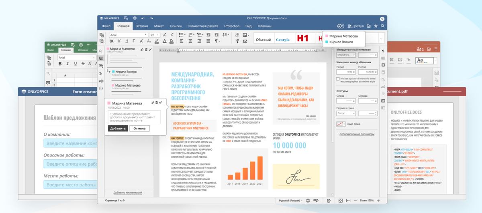Open Comments panel in left sidebar
Image resolution: width=482 pixels, height=213 pixels.
101,58
